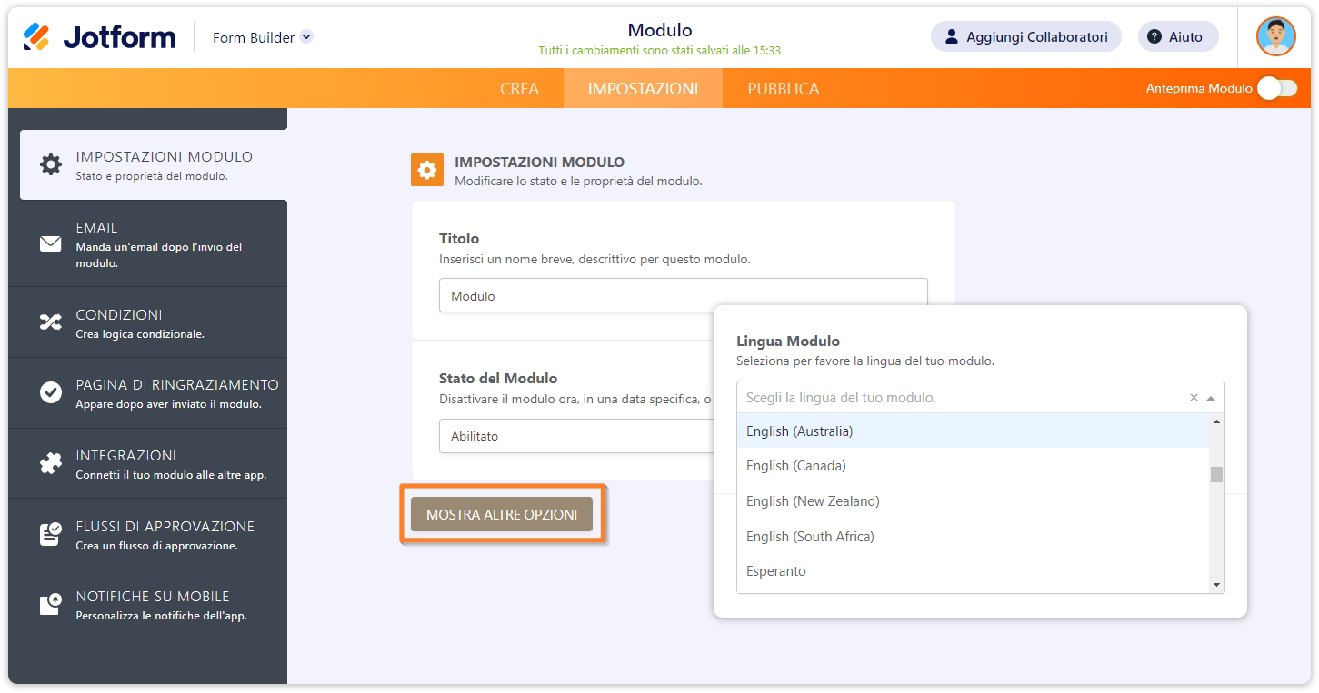The height and width of the screenshot is (693, 1319).
Task: Collapse the language list dropdown arrow
Action: coord(1211,398)
